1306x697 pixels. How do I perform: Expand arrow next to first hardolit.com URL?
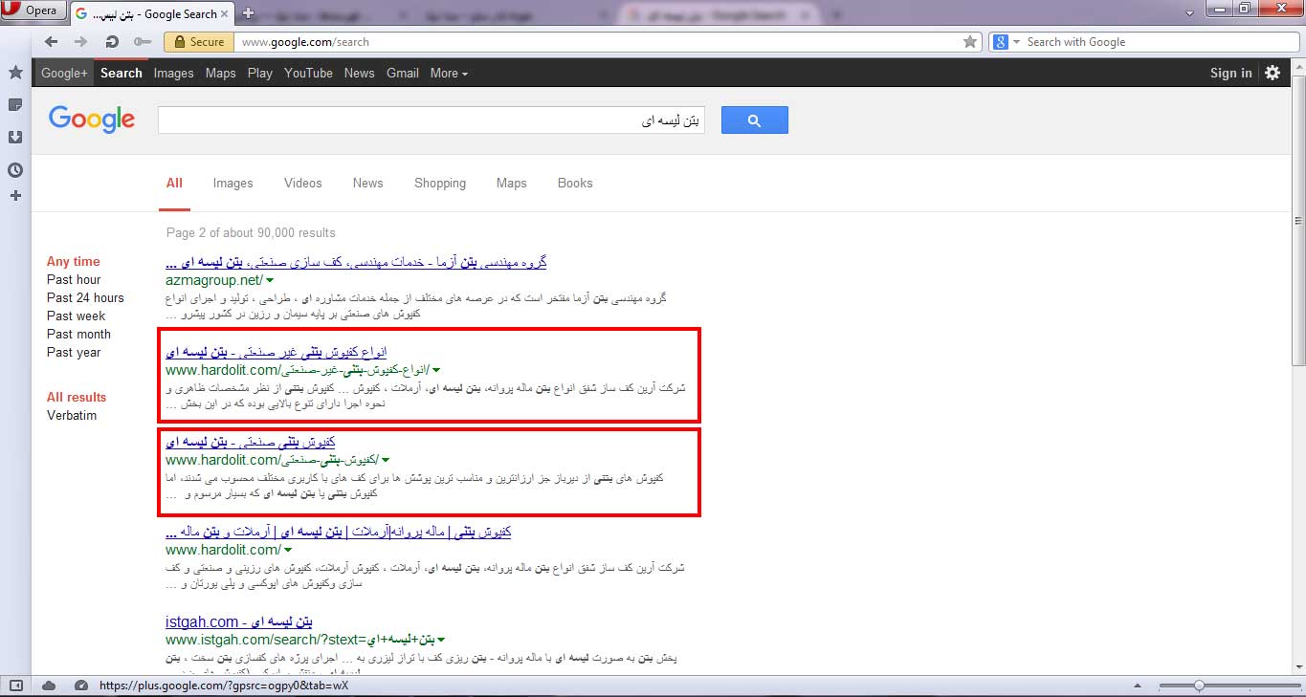[x=436, y=370]
